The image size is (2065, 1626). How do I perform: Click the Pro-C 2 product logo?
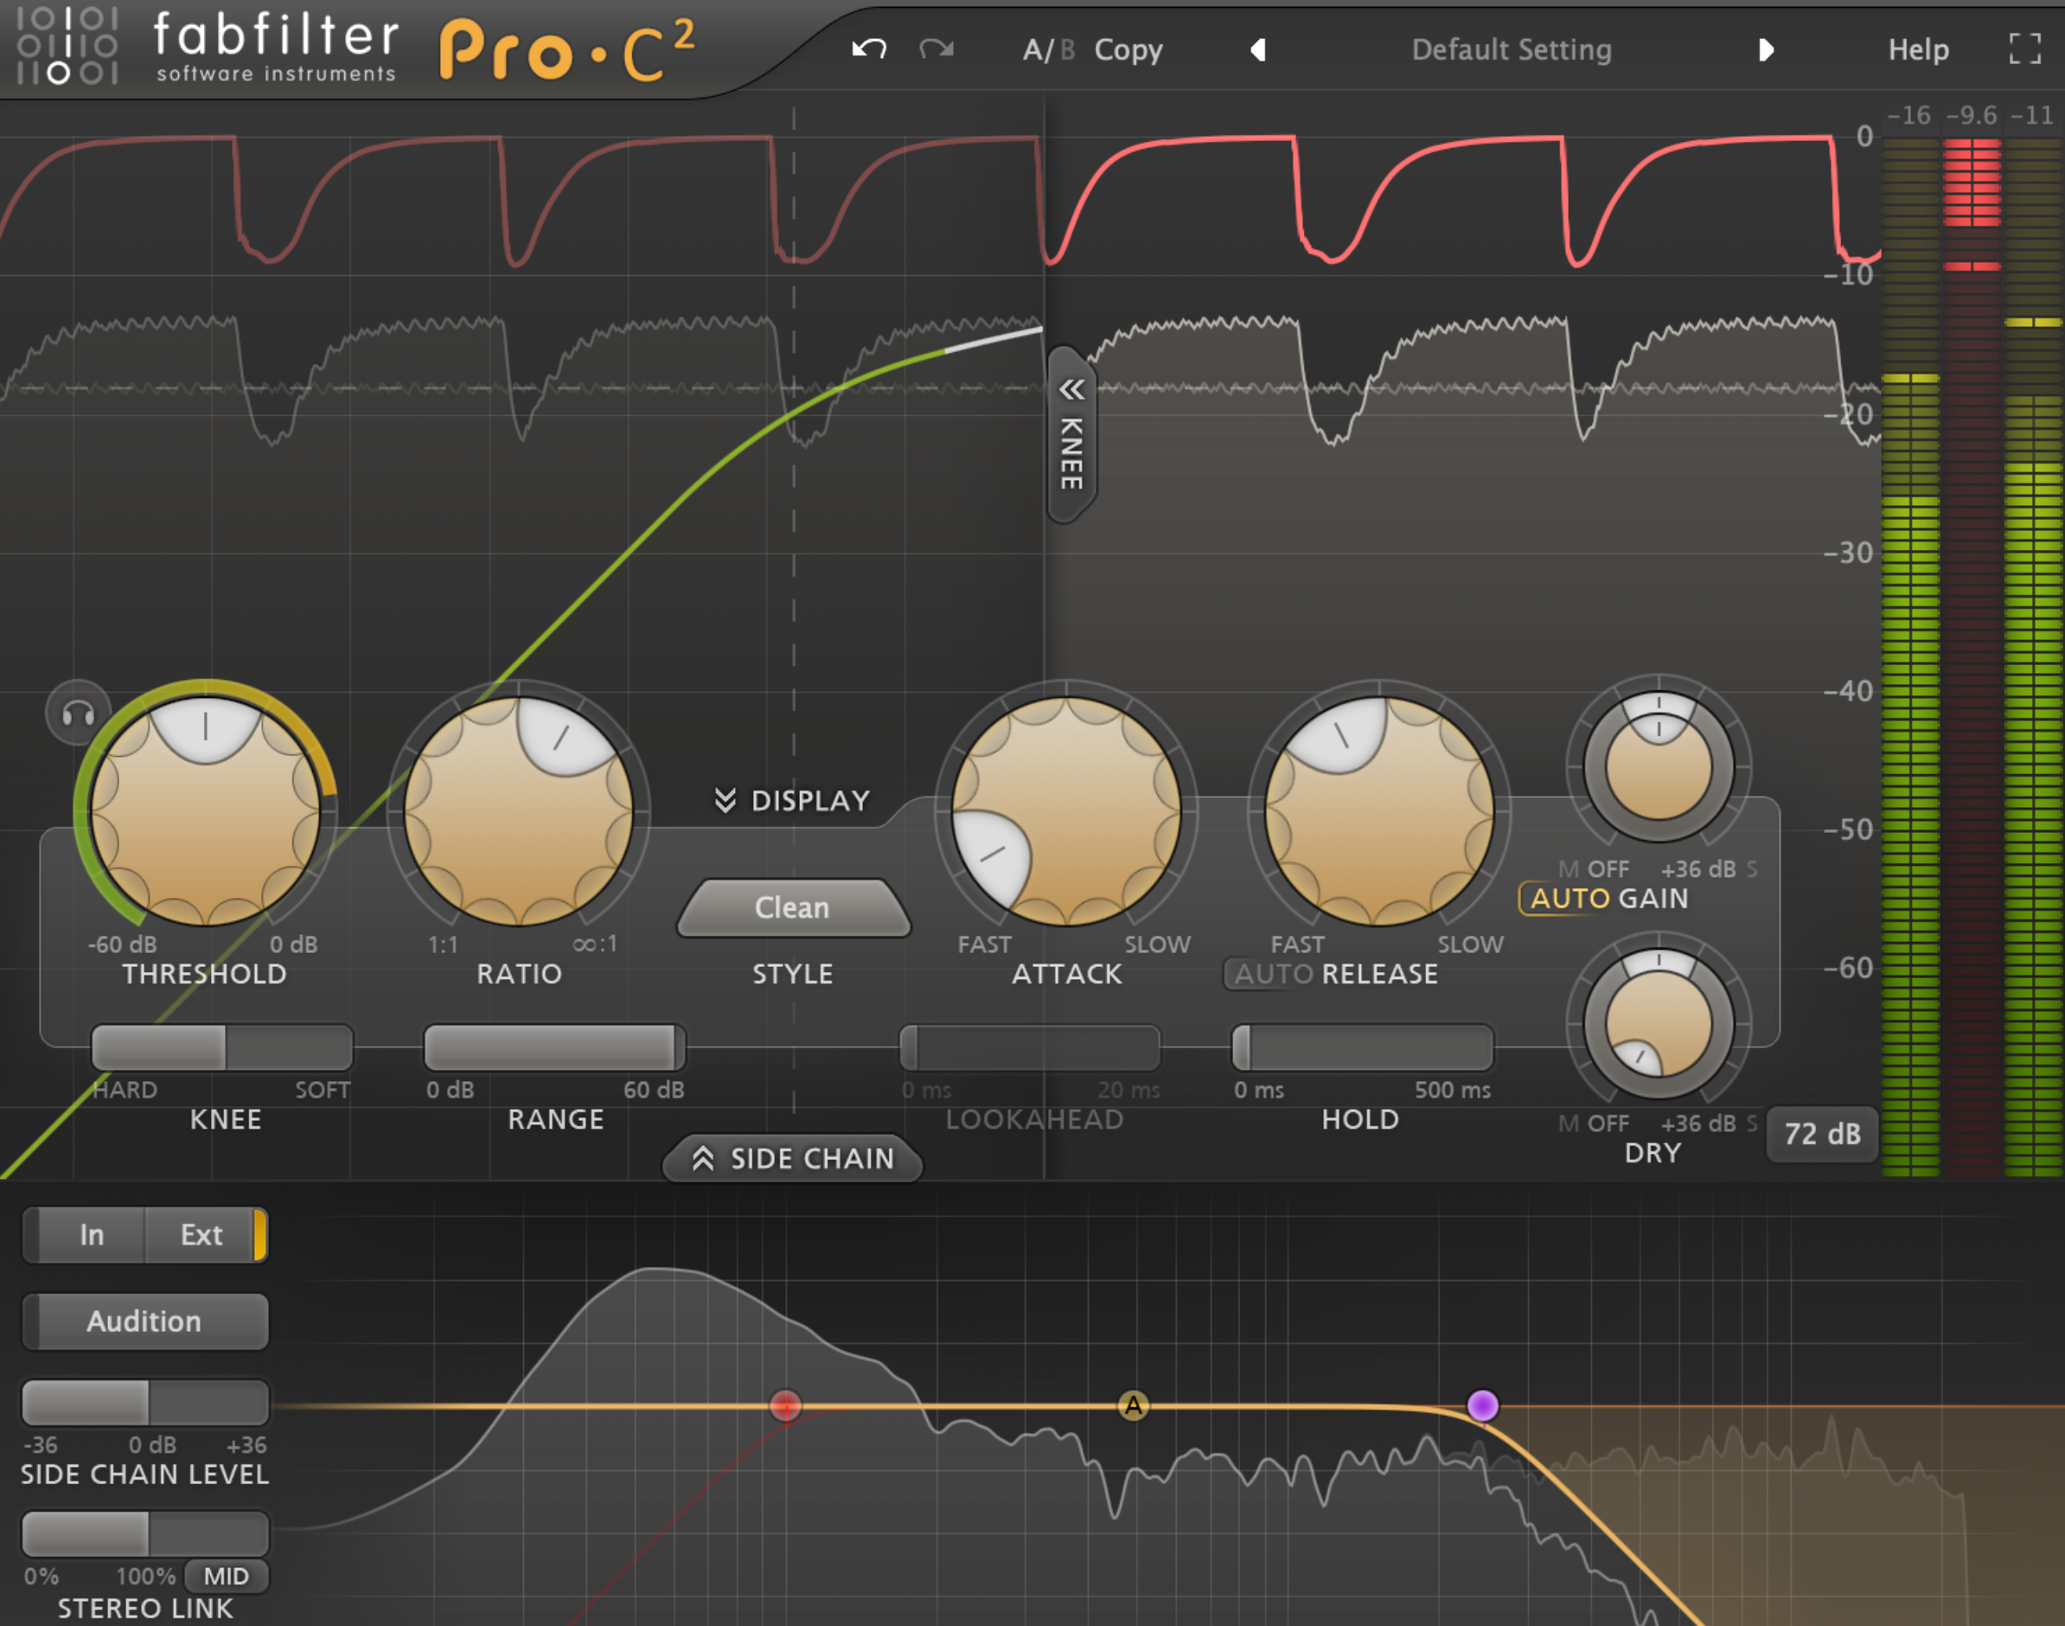567,49
